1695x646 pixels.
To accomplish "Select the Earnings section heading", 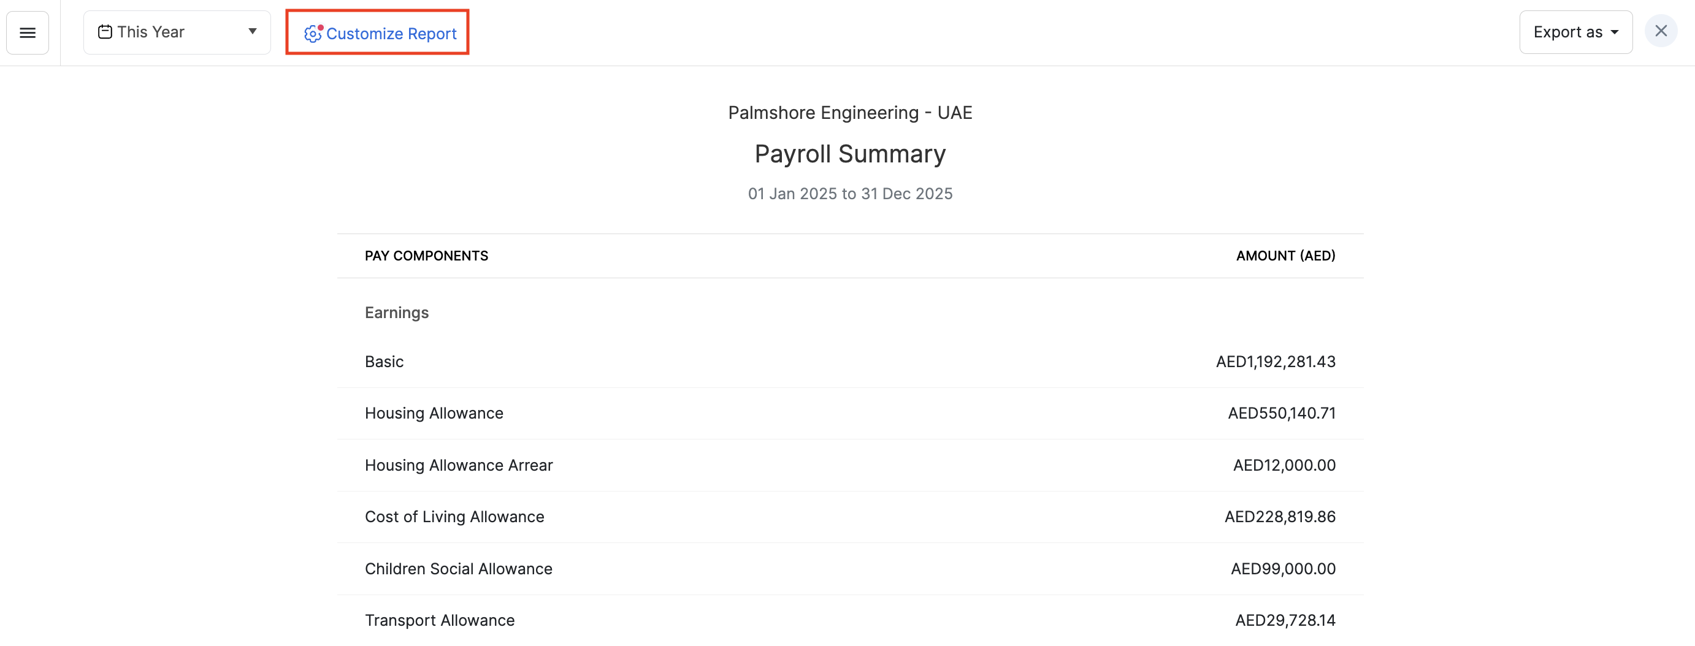I will pyautogui.click(x=396, y=313).
